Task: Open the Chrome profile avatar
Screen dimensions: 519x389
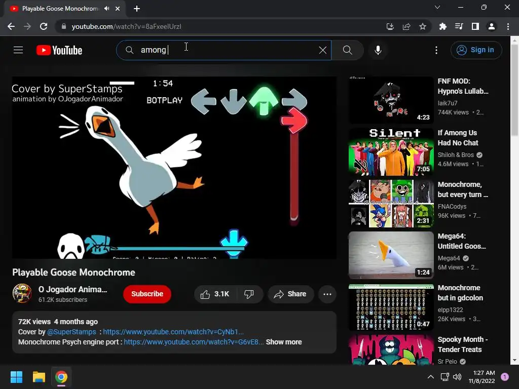Action: click(492, 26)
